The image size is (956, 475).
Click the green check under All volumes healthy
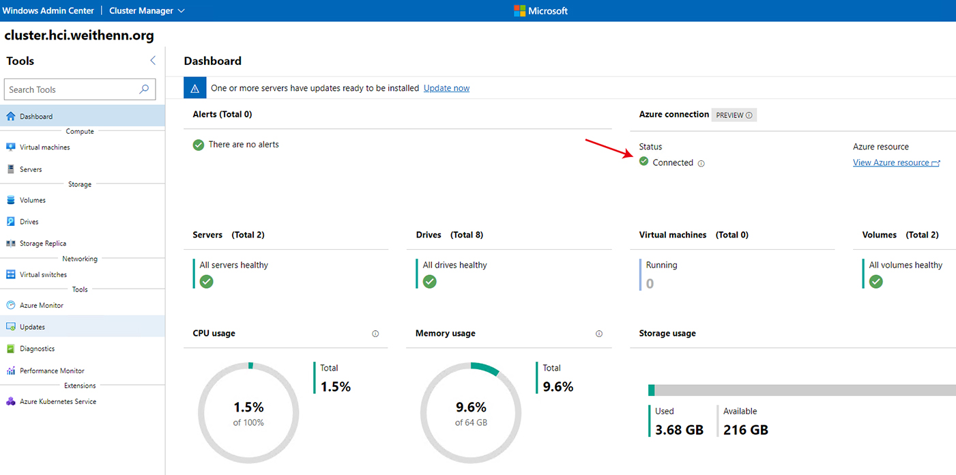[876, 281]
